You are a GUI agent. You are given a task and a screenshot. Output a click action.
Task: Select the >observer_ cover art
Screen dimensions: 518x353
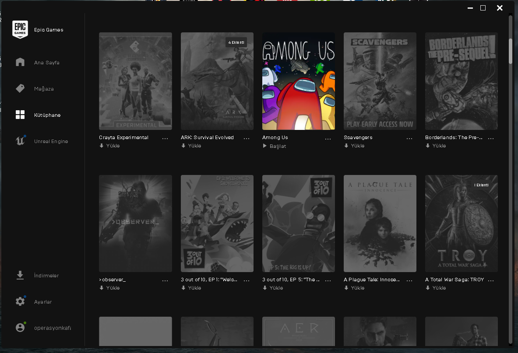pyautogui.click(x=135, y=224)
